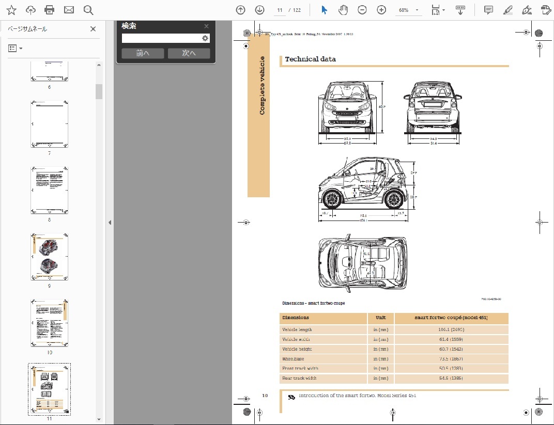Activate the Hand pan tool
This screenshot has width=554, height=425.
tap(343, 10)
